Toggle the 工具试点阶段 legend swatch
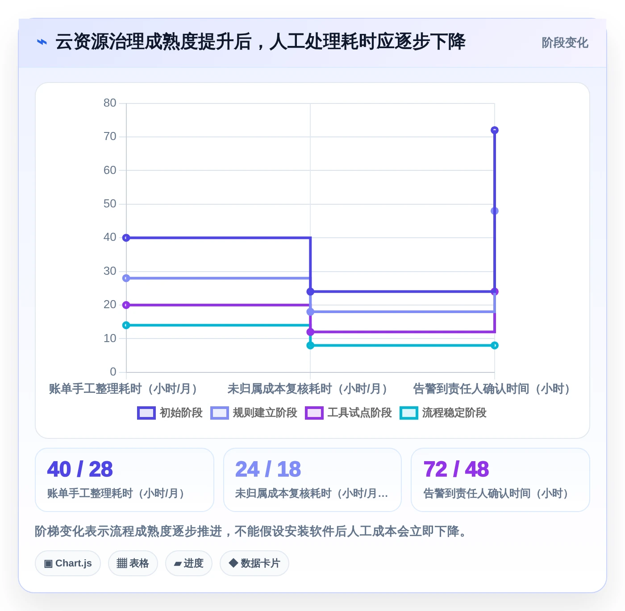The height and width of the screenshot is (611, 625). 314,413
